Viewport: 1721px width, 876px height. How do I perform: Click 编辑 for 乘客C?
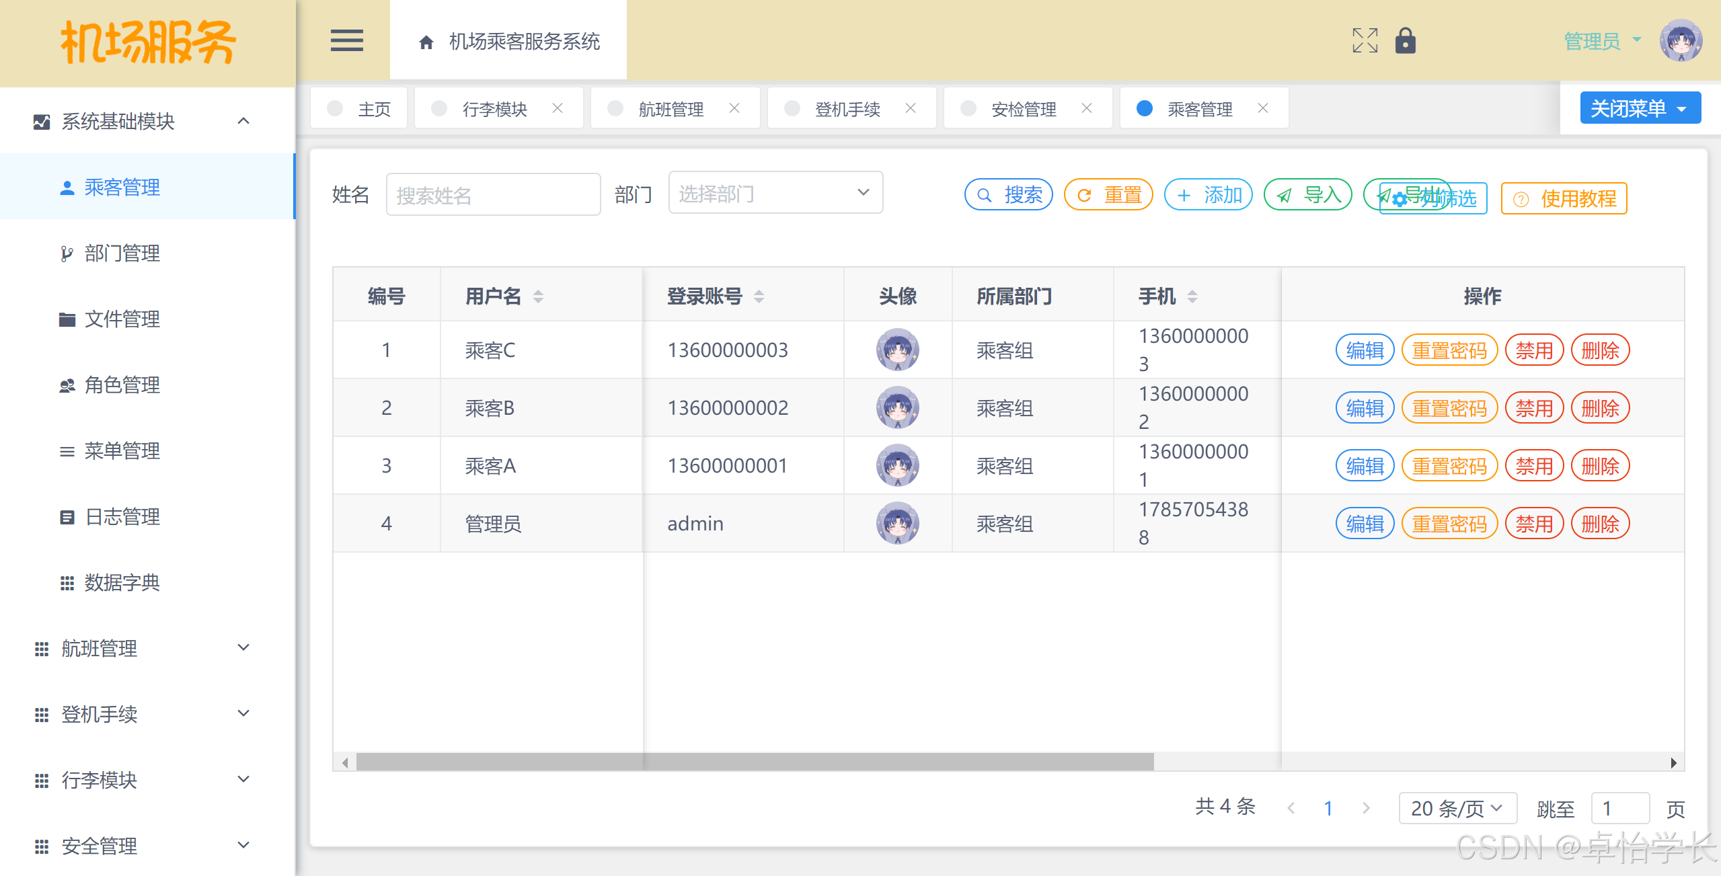coord(1365,350)
